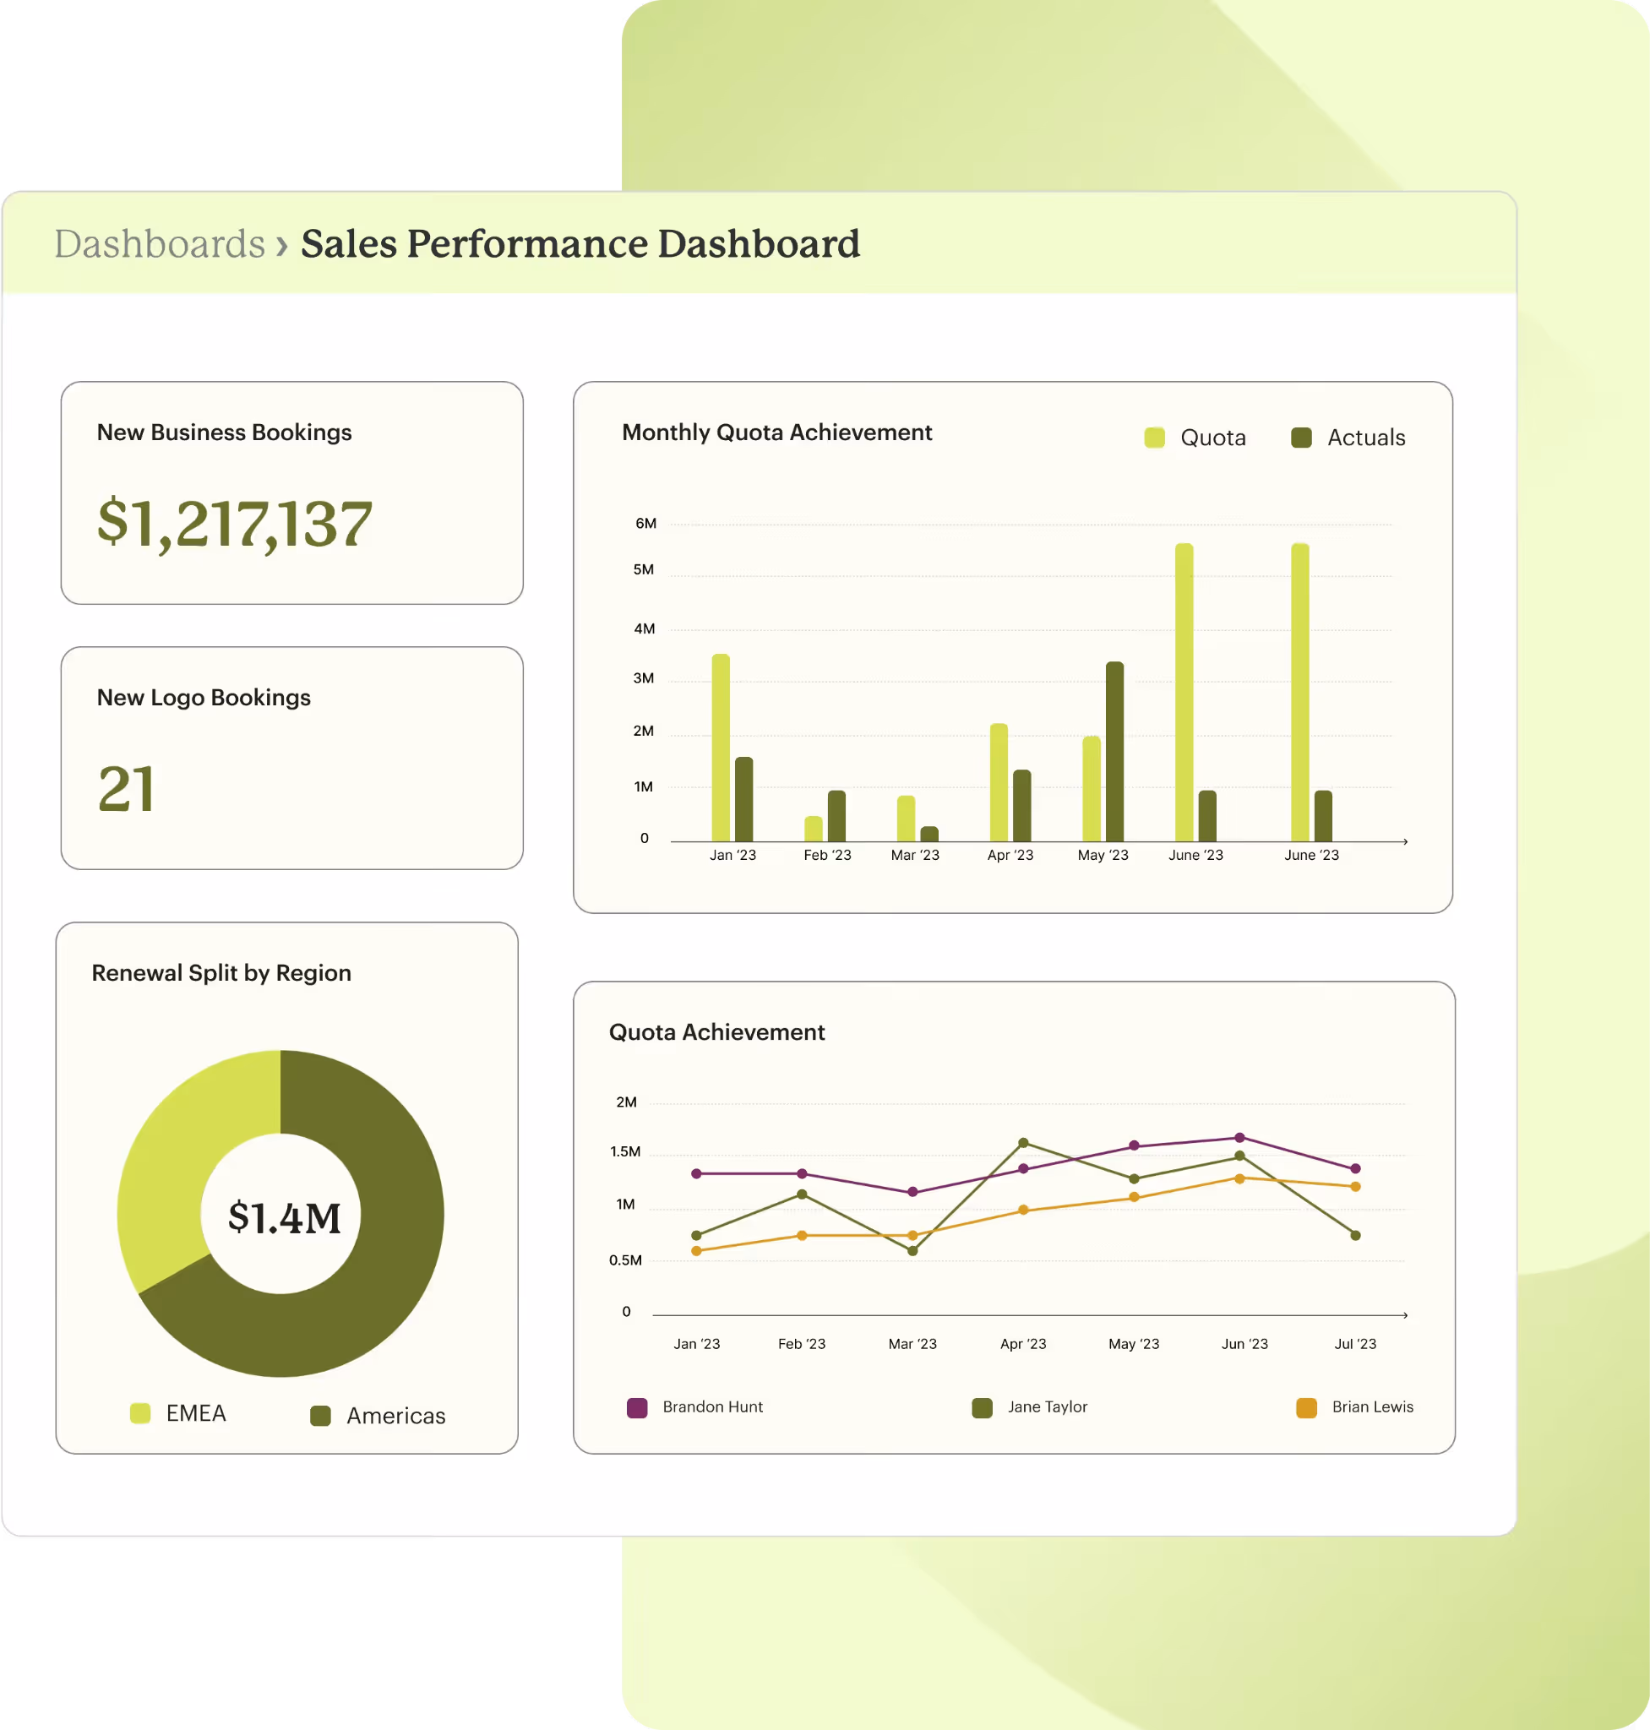Click the Jun '23 line chart axis label
The height and width of the screenshot is (1730, 1650).
tap(1244, 1344)
